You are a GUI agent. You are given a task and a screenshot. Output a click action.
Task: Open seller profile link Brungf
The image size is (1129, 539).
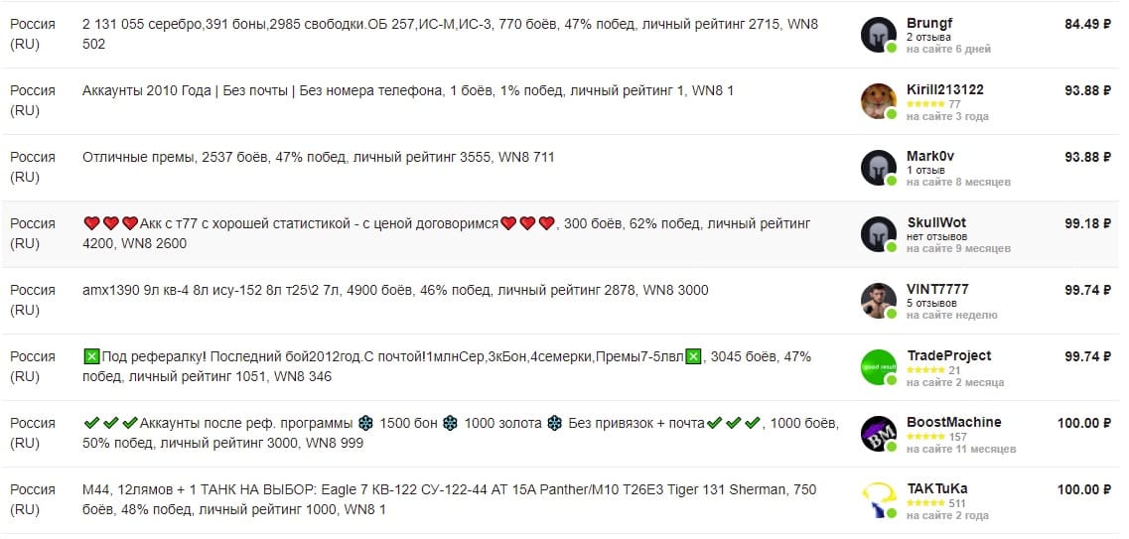click(929, 23)
